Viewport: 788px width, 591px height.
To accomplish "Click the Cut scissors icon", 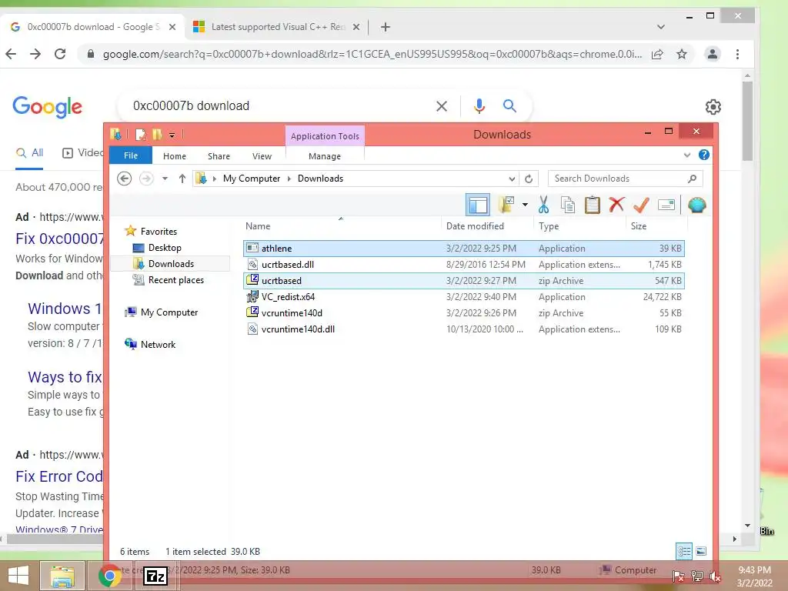I will click(x=543, y=205).
